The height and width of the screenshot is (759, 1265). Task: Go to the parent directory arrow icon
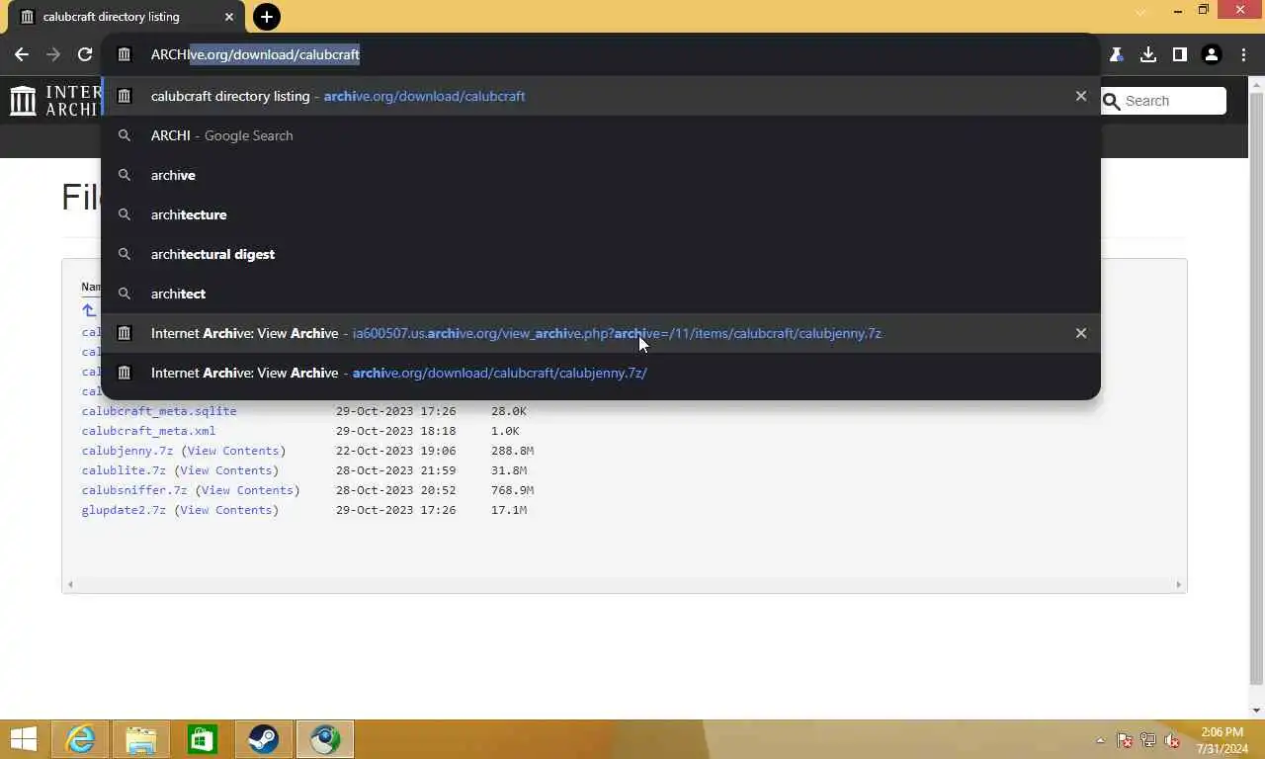pyautogui.click(x=89, y=310)
